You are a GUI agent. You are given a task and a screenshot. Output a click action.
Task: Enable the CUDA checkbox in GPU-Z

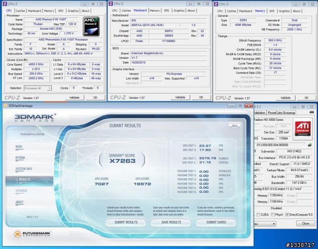pos(258,215)
